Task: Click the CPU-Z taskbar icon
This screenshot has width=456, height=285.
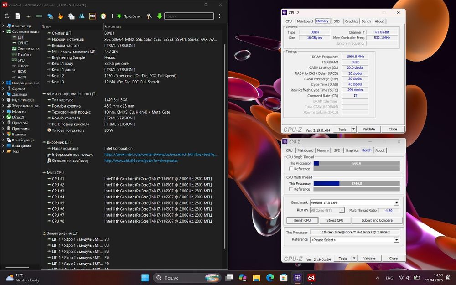Action: point(297,278)
